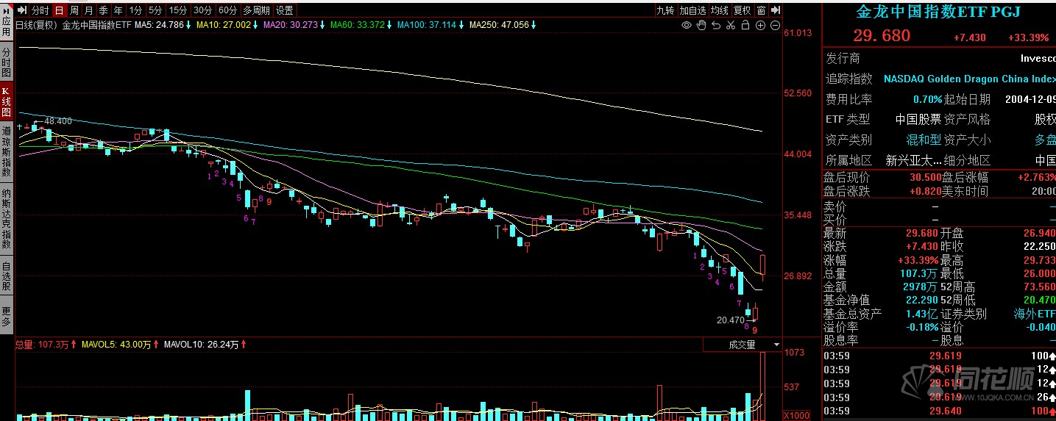Screen dimensions: 1056x421
Task: Click the 52周高 73.560 value
Action: pos(1040,287)
